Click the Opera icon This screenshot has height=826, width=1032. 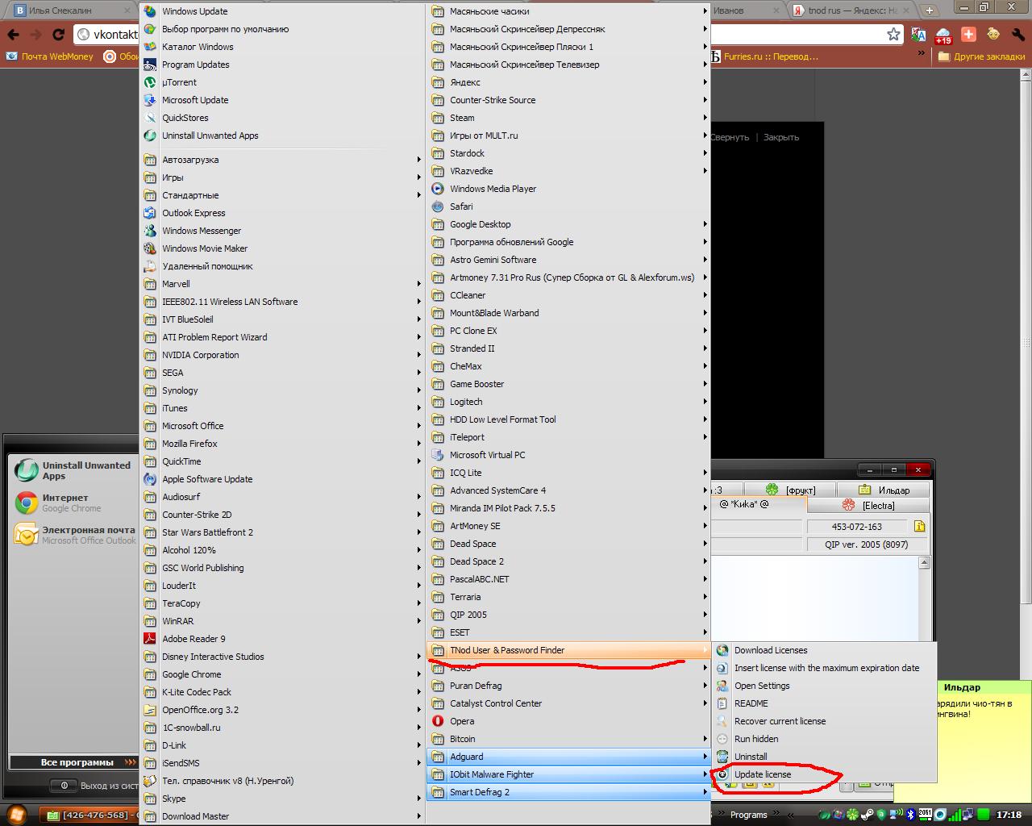[x=438, y=721]
